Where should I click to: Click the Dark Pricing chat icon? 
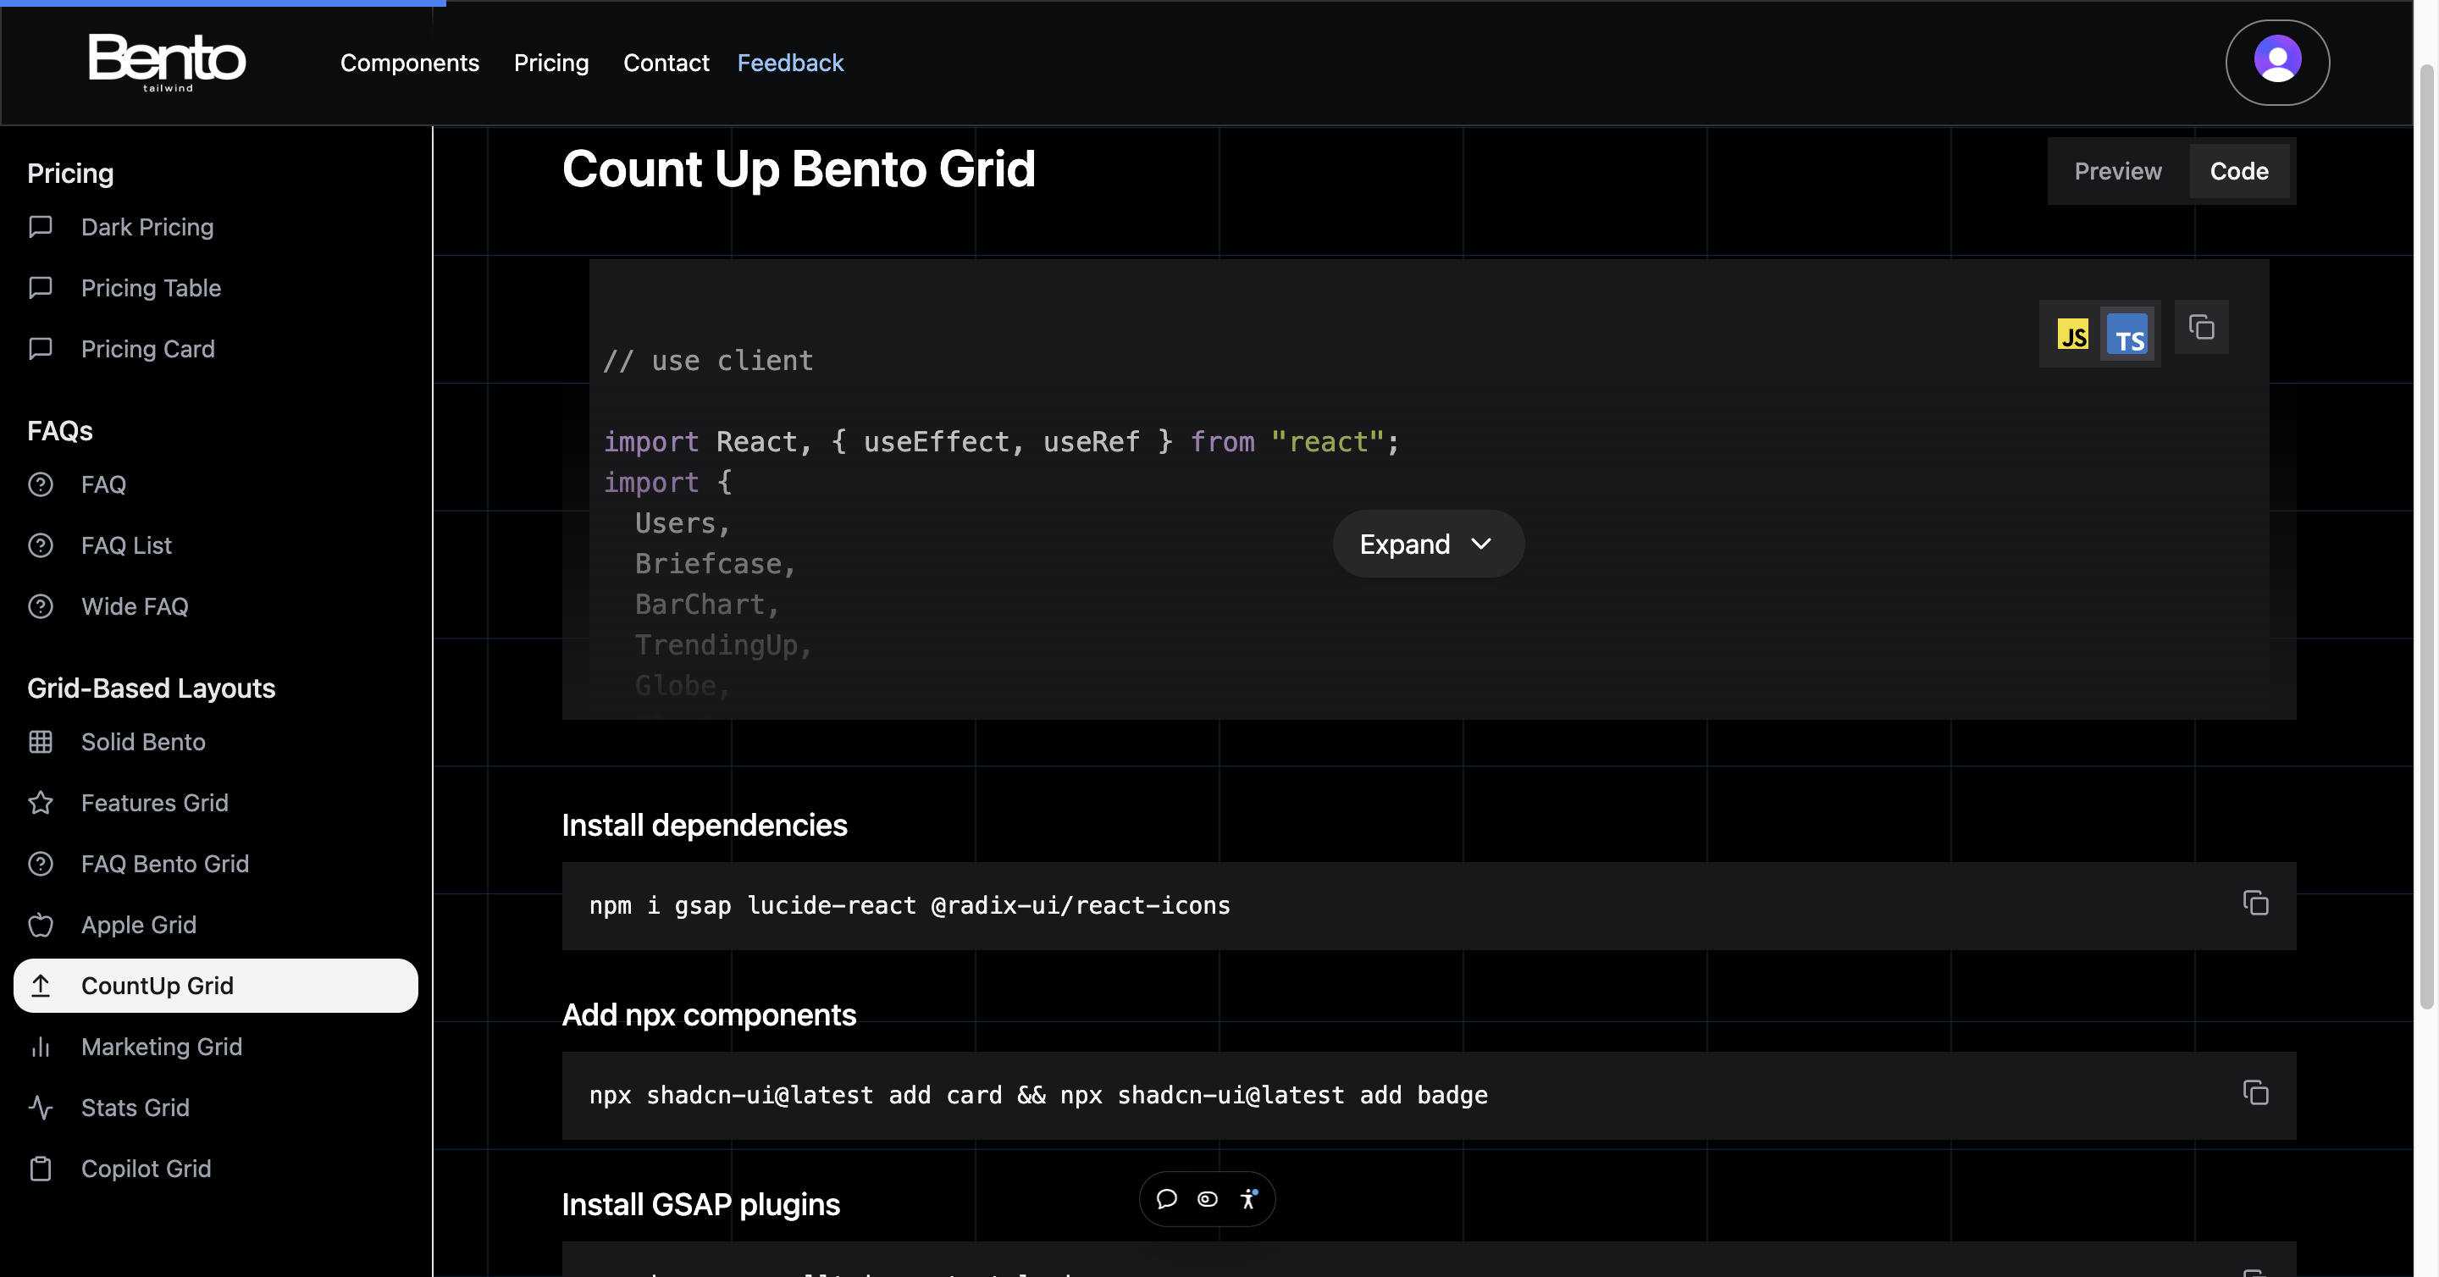(x=41, y=227)
